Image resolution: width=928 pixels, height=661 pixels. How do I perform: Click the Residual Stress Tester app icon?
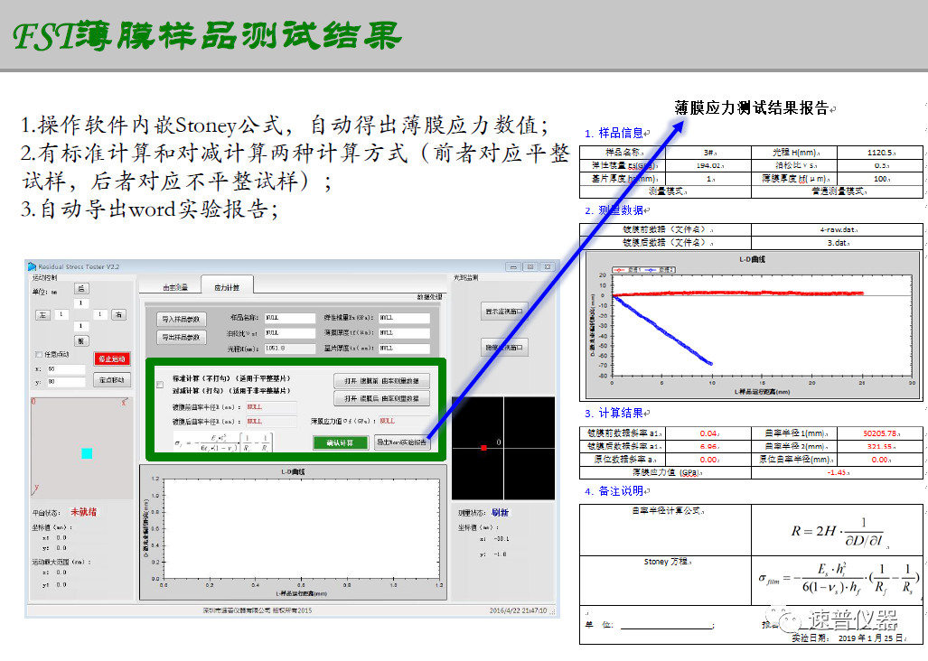point(33,266)
